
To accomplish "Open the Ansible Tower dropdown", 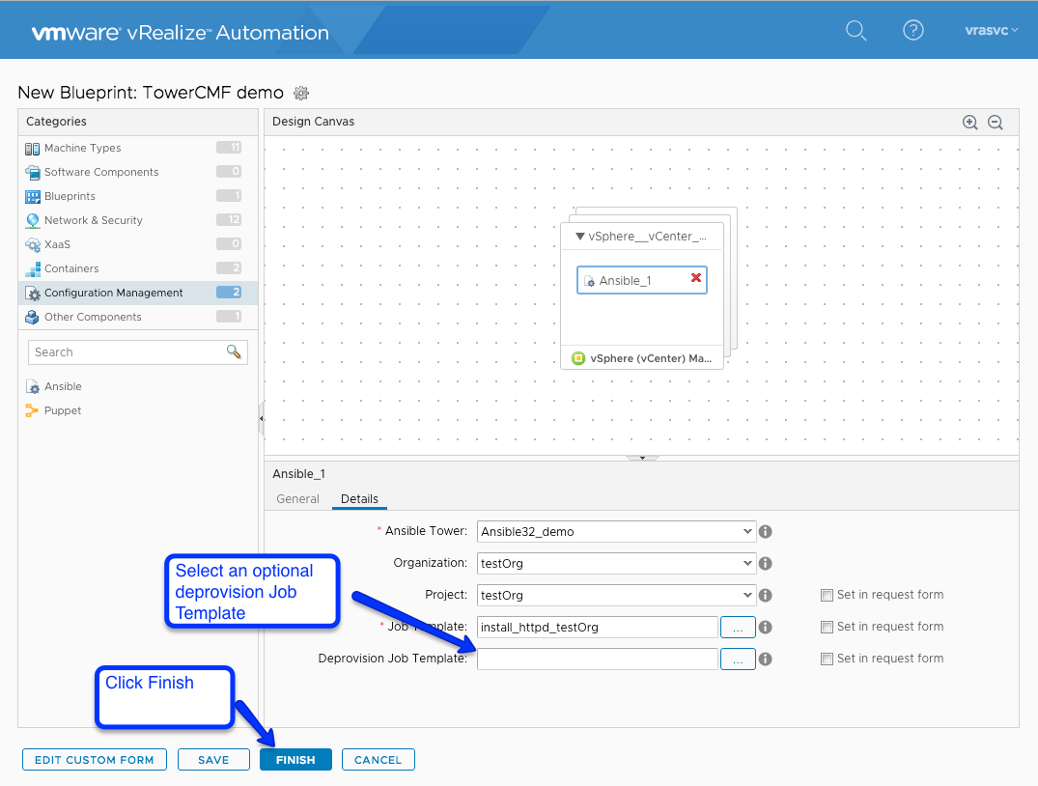I will click(616, 532).
